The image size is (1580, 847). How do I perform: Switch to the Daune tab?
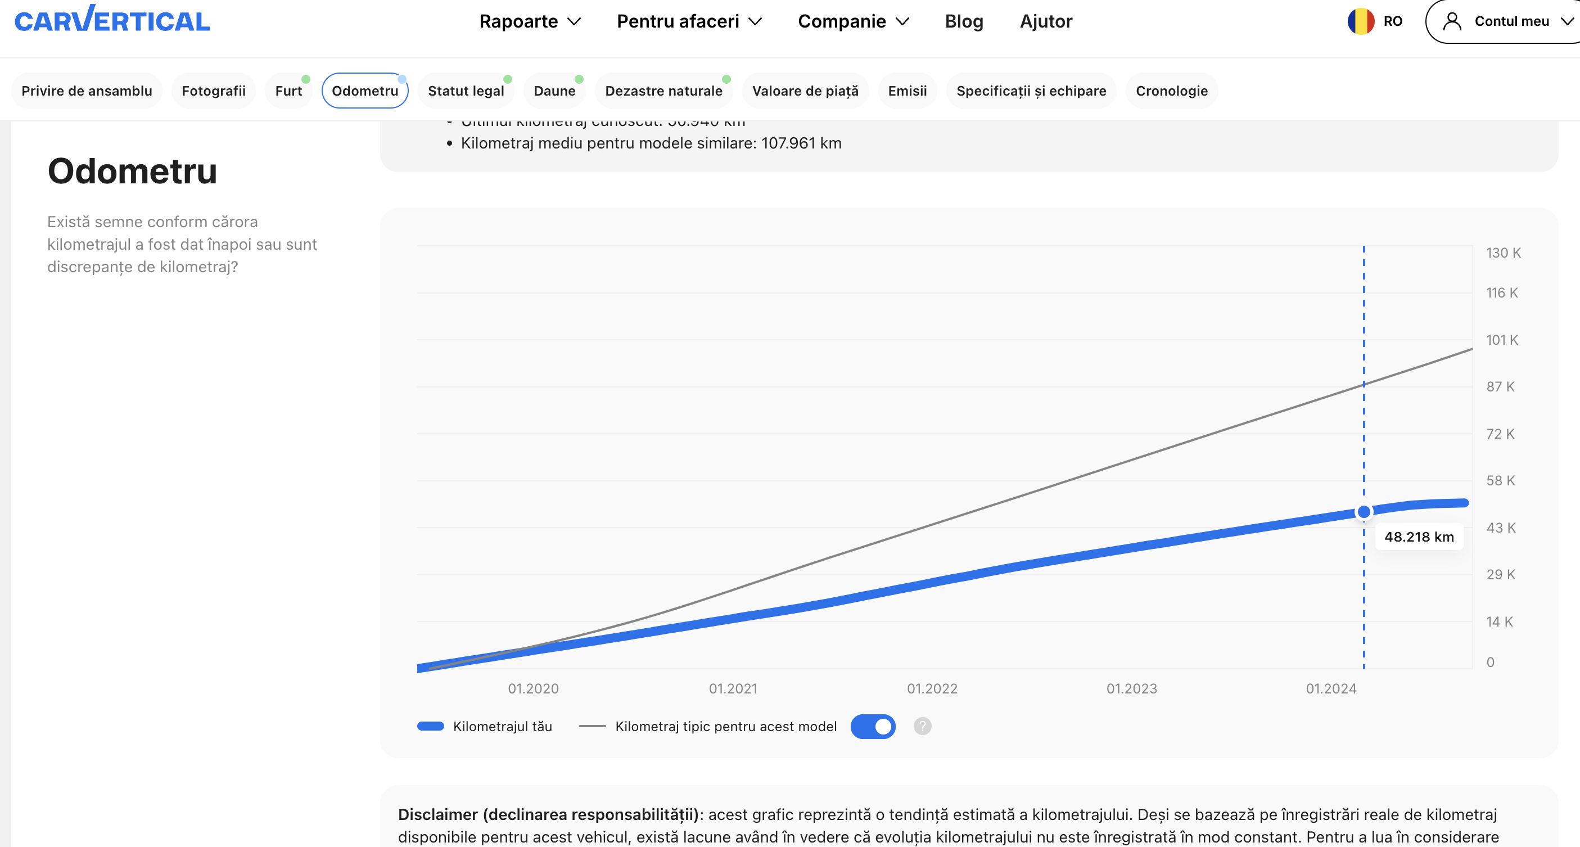[x=554, y=91]
